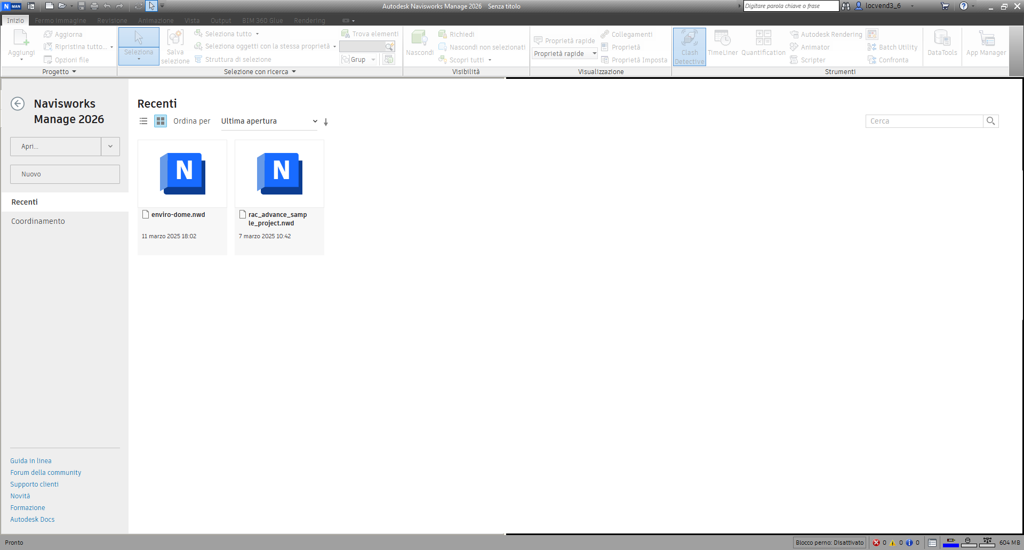Image resolution: width=1024 pixels, height=550 pixels.
Task: Expand the Apri button dropdown arrow
Action: [x=110, y=147]
